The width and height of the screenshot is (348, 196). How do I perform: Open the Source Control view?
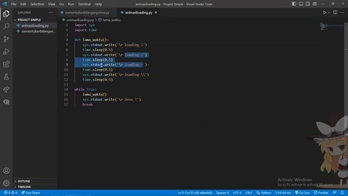[6, 39]
